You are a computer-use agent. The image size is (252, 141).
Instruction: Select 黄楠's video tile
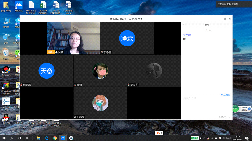pos(100,70)
